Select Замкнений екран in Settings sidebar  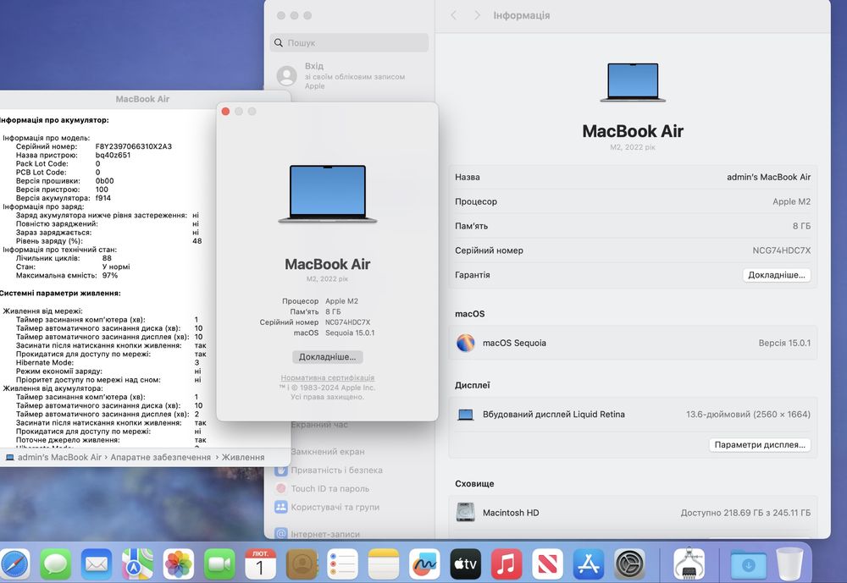tap(327, 452)
